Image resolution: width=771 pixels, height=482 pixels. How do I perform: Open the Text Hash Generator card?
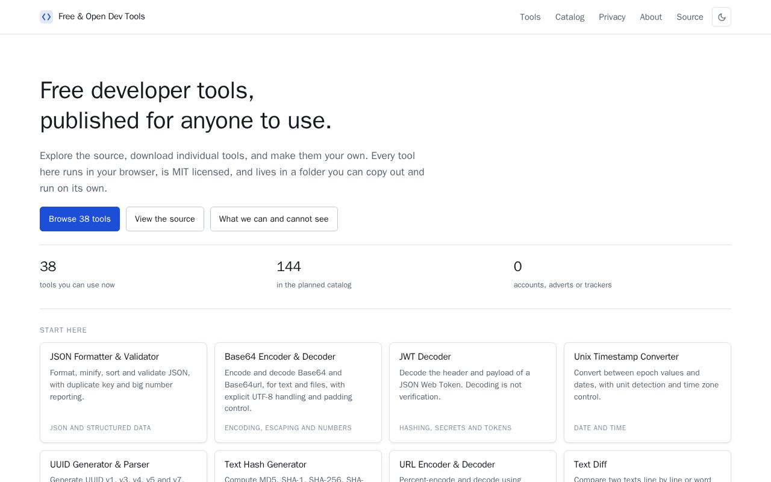(x=298, y=466)
